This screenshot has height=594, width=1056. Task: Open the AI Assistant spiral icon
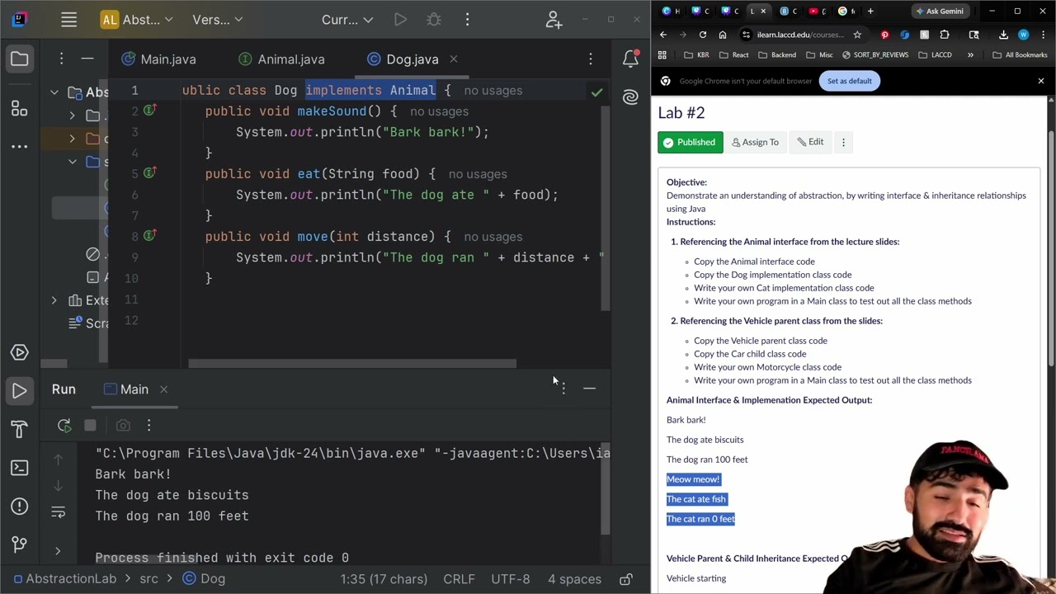pyautogui.click(x=630, y=97)
